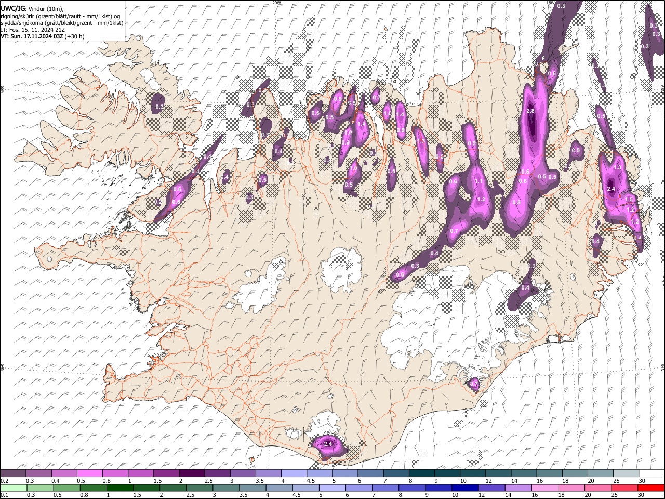Select the bright pink 0.5 swatch in the upper legend
This screenshot has height=499, width=665.
click(x=89, y=473)
